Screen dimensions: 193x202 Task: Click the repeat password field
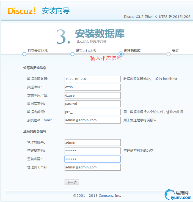tap(92, 159)
